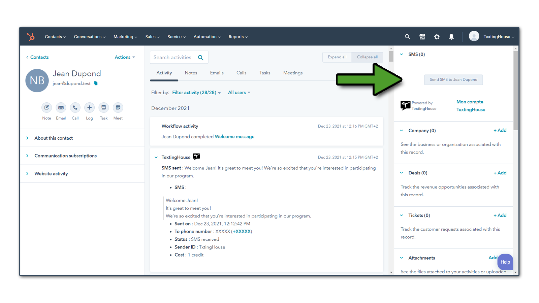Copy jean@dupond.test with the clipboard icon
539x303 pixels.
[x=96, y=83]
